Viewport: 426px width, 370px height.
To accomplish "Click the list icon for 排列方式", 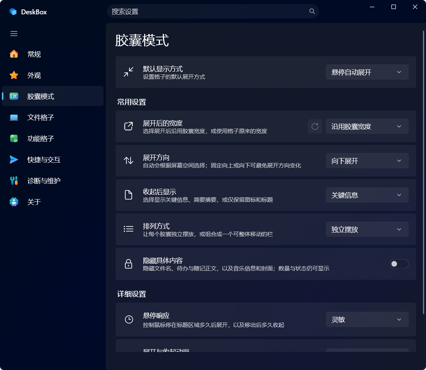I will click(128, 229).
